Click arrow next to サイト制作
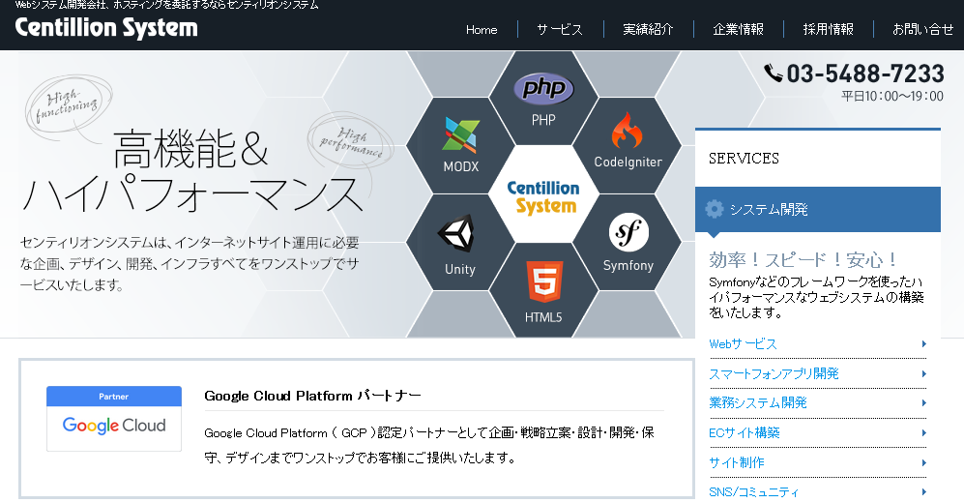This screenshot has height=503, width=964. coord(924,462)
